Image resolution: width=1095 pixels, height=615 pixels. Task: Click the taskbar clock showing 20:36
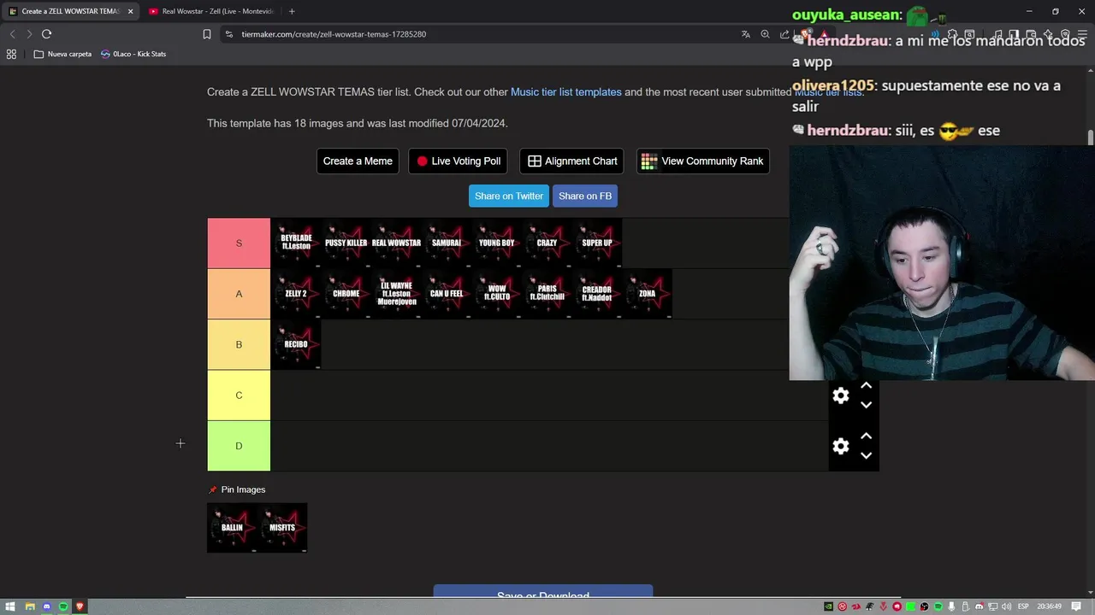1049,606
